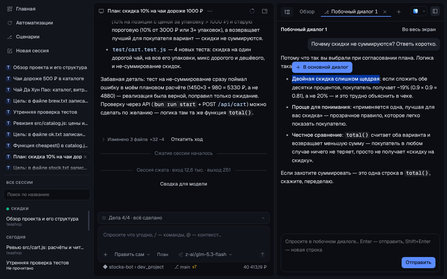Open the file tree icon in right panel
The image size is (447, 279).
point(287,12)
